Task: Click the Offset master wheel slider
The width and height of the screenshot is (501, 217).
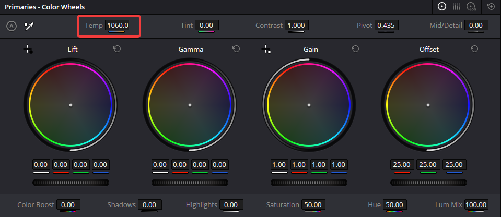Action: click(428, 183)
